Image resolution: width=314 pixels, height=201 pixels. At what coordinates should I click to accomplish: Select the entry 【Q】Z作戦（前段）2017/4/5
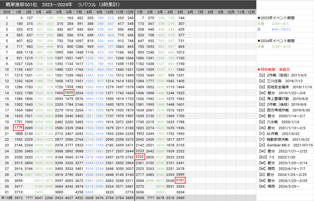point(283,75)
